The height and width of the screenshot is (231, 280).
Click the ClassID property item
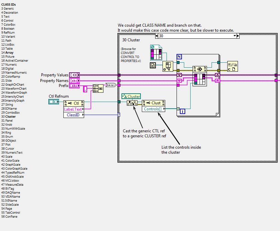coord(74,115)
